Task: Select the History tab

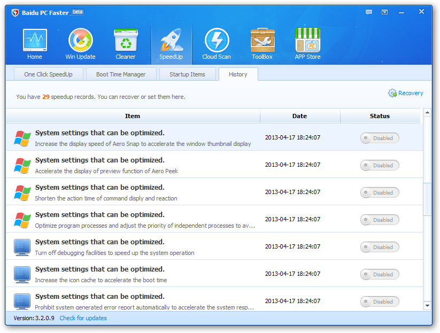Action: (238, 74)
